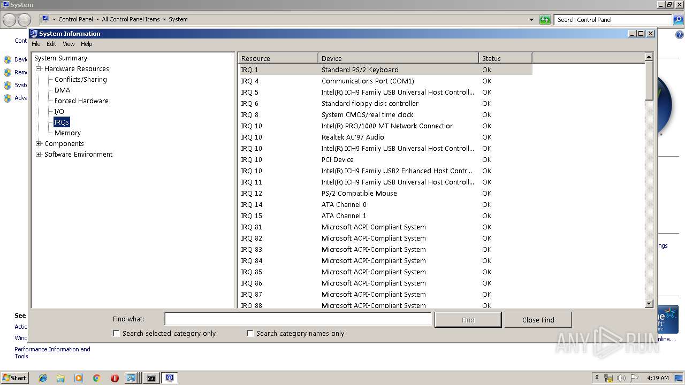
Task: Click the Control Panel search magnifier icon
Action: tap(678, 20)
